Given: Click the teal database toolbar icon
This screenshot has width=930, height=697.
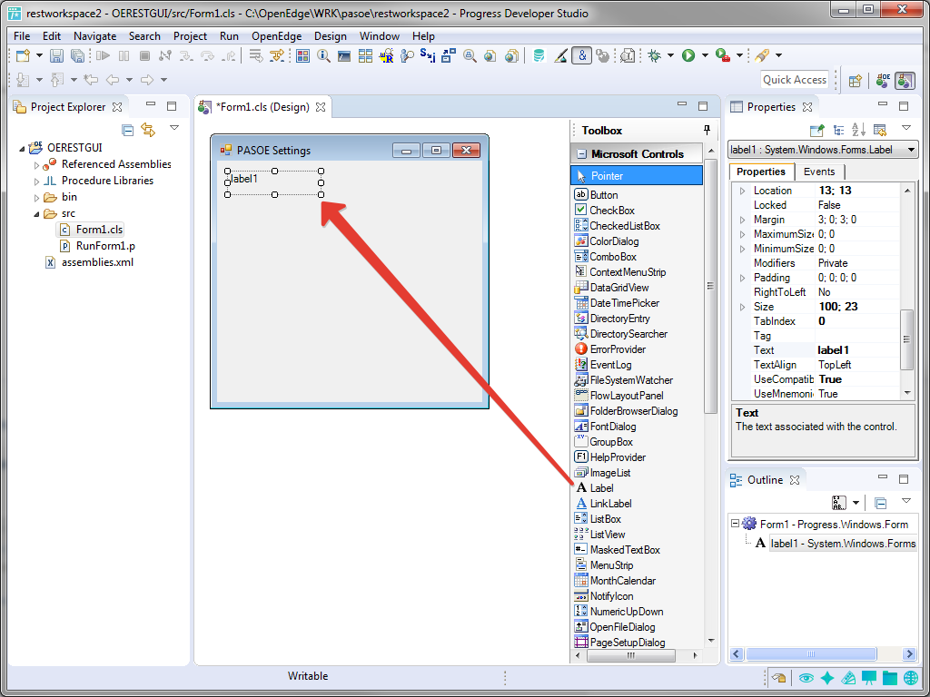Looking at the screenshot, I should click(539, 55).
